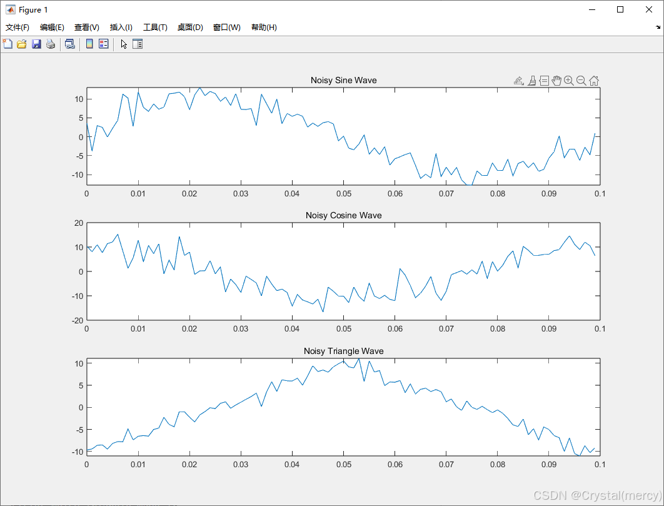Screen dimensions: 664x506
Task: Select the Zoom Out magnifier
Action: tap(581, 81)
